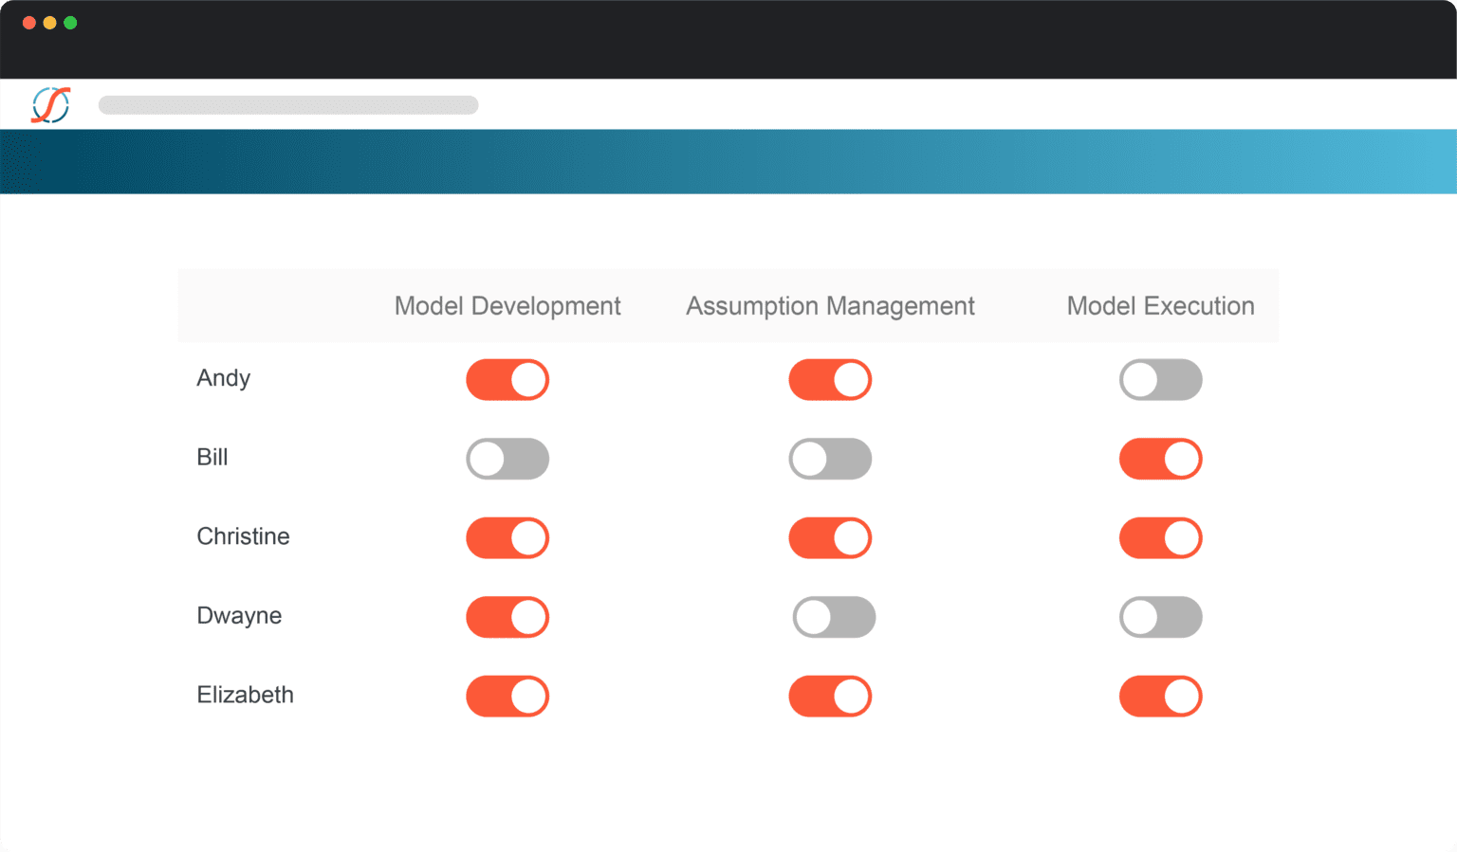Image resolution: width=1457 pixels, height=852 pixels.
Task: Turn off Model Execution for Elizabeth
Action: coord(1160,696)
